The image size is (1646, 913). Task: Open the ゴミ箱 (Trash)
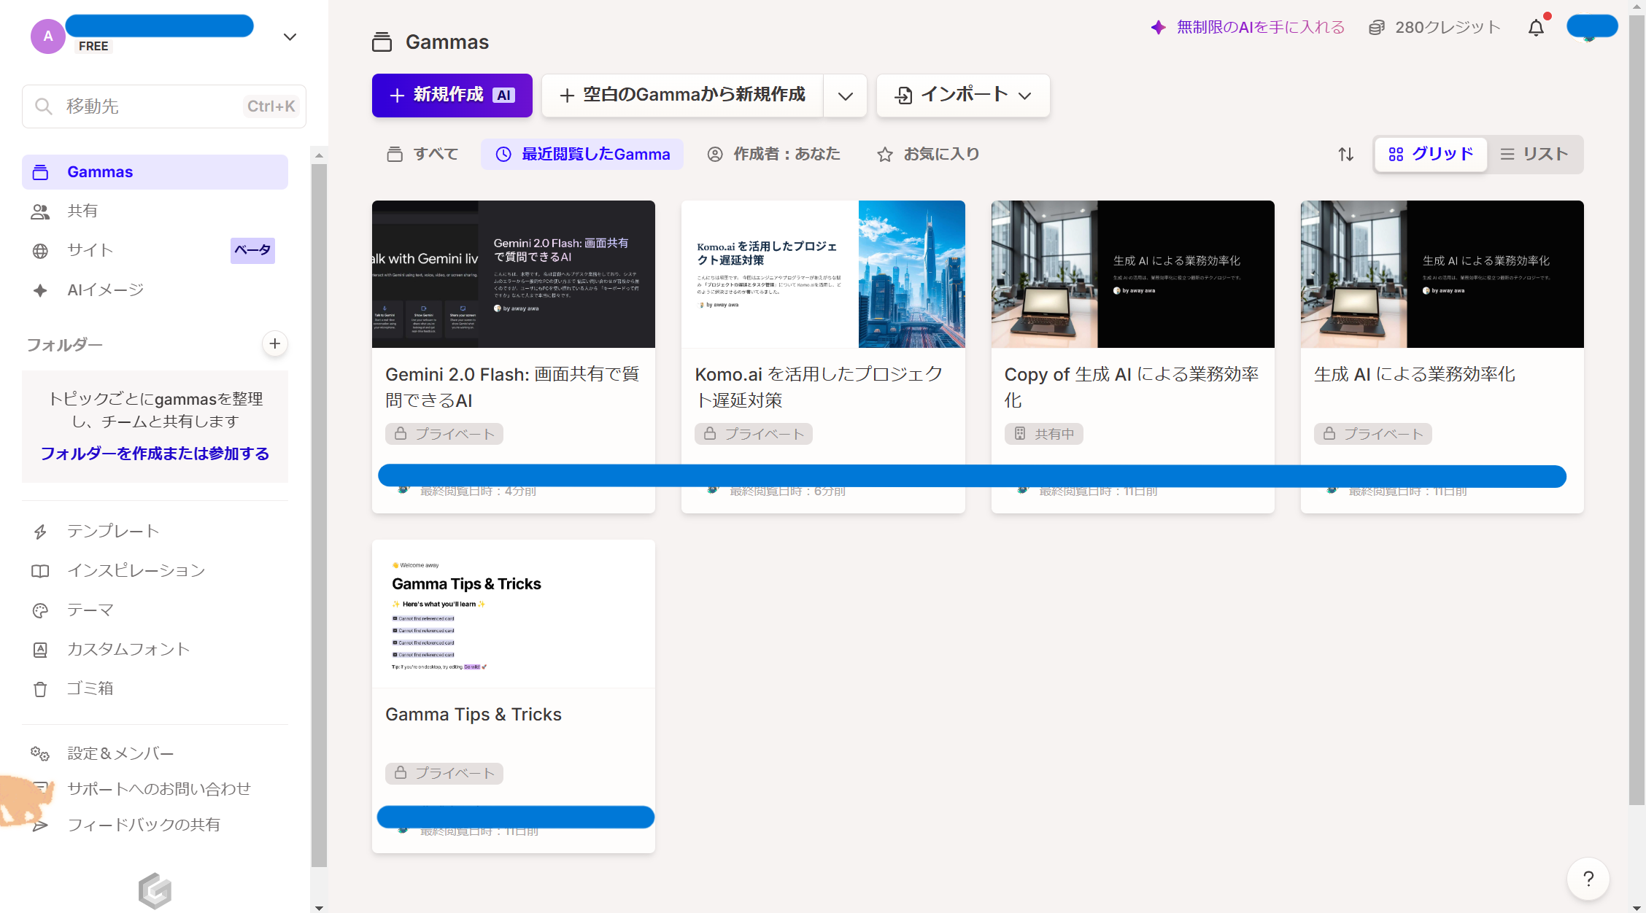[90, 688]
